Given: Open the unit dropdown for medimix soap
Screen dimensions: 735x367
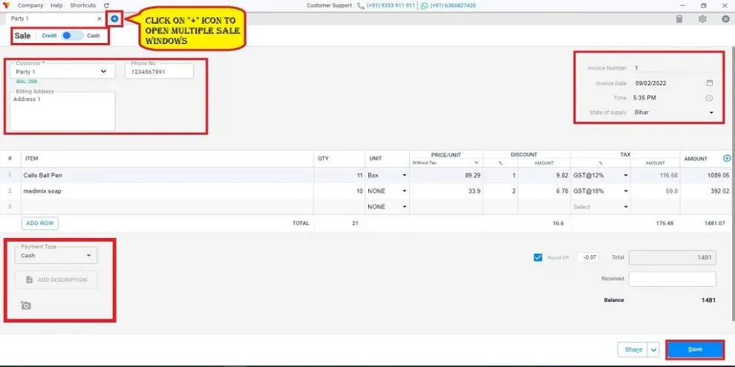Looking at the screenshot, I should tap(387, 191).
